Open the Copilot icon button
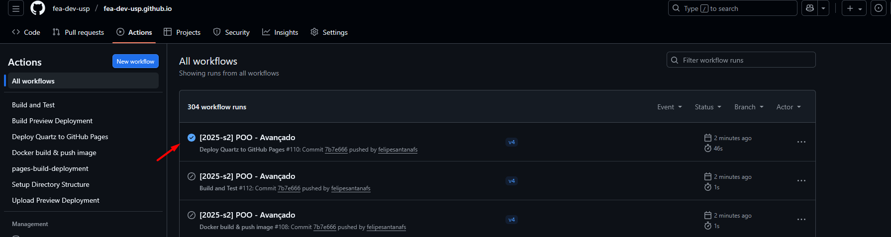Image resolution: width=891 pixels, height=237 pixels. click(x=810, y=8)
